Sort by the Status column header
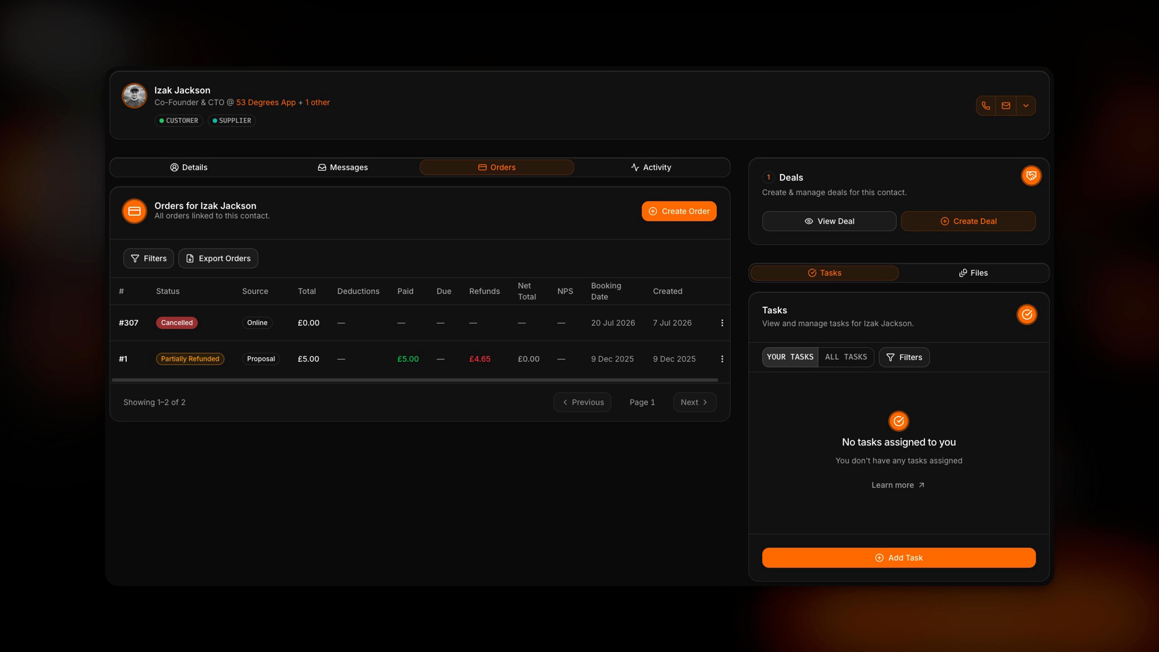The width and height of the screenshot is (1159, 652). (x=168, y=291)
